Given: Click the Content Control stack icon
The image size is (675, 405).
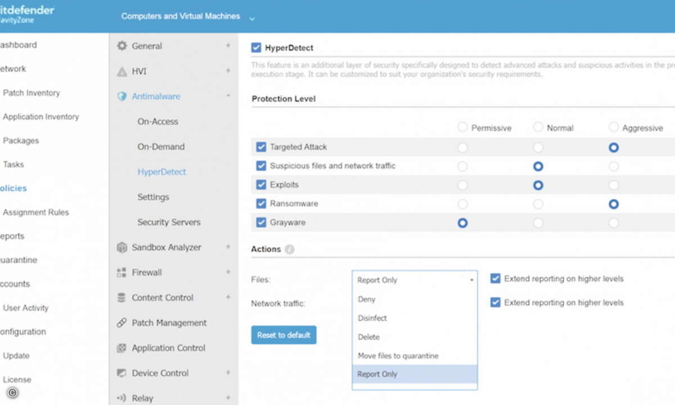Looking at the screenshot, I should point(121,298).
